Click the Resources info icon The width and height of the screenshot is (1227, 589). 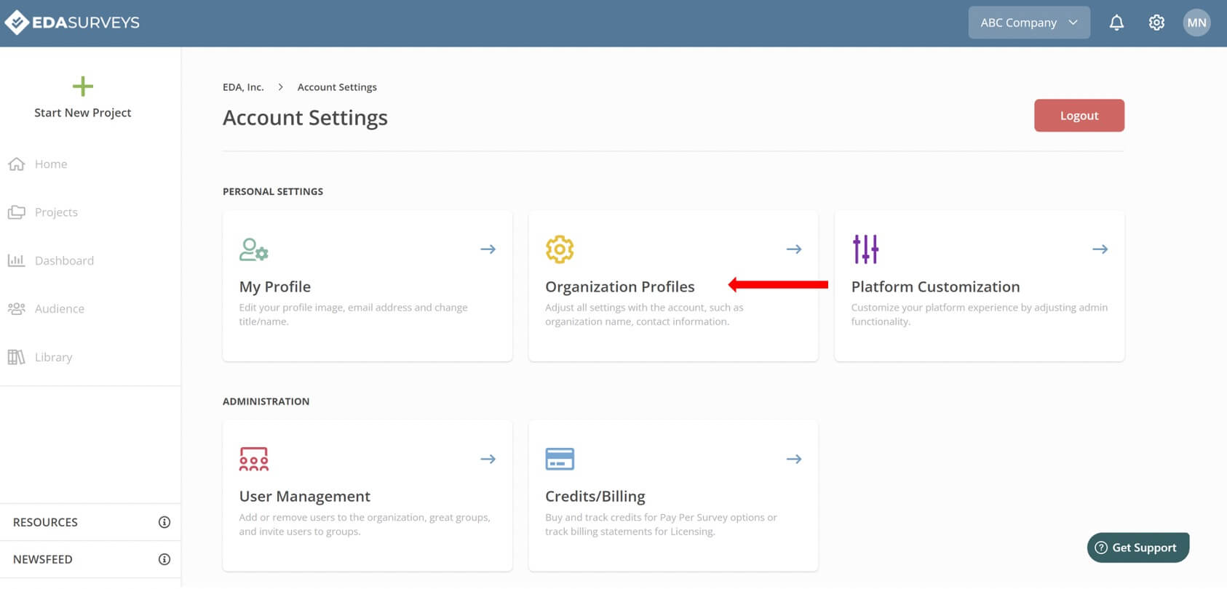click(164, 522)
